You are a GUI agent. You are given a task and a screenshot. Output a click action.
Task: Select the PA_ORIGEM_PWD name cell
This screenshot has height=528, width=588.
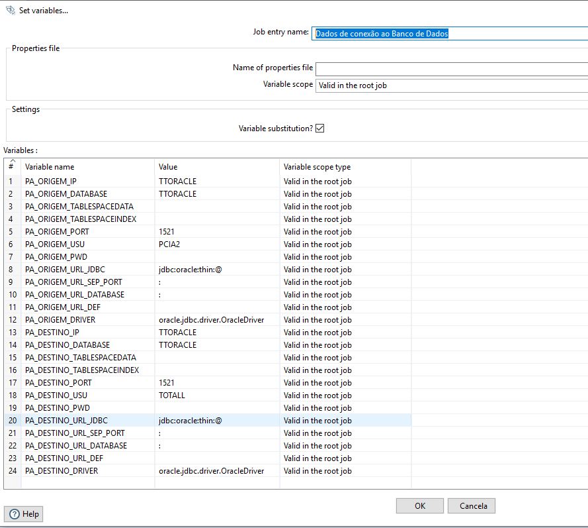(88, 257)
